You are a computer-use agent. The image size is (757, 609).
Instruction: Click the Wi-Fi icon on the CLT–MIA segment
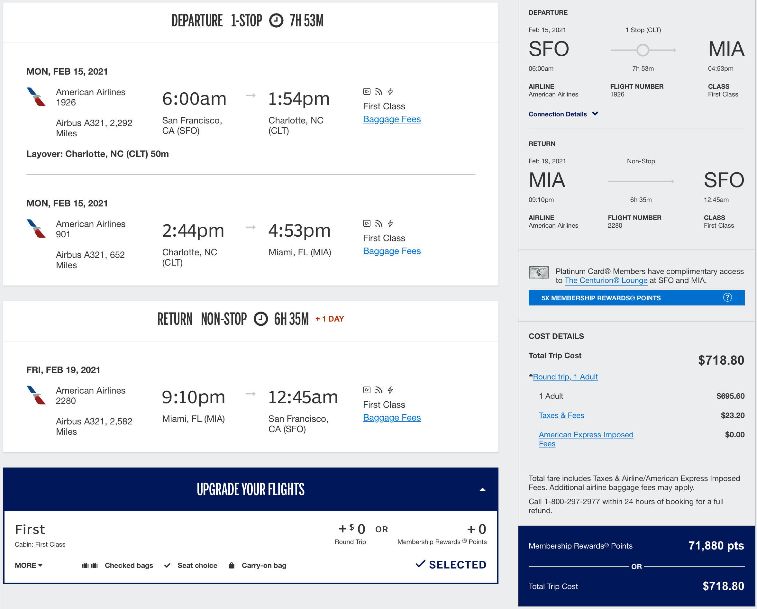[x=378, y=223]
